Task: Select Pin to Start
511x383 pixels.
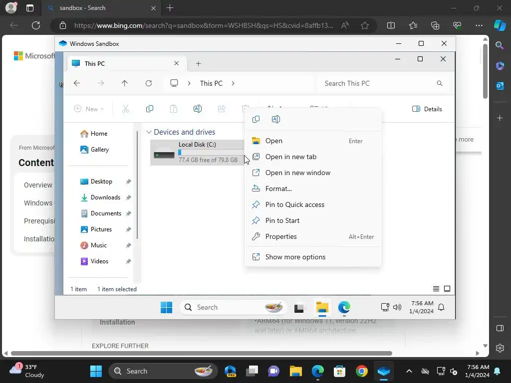Action: point(313,221)
